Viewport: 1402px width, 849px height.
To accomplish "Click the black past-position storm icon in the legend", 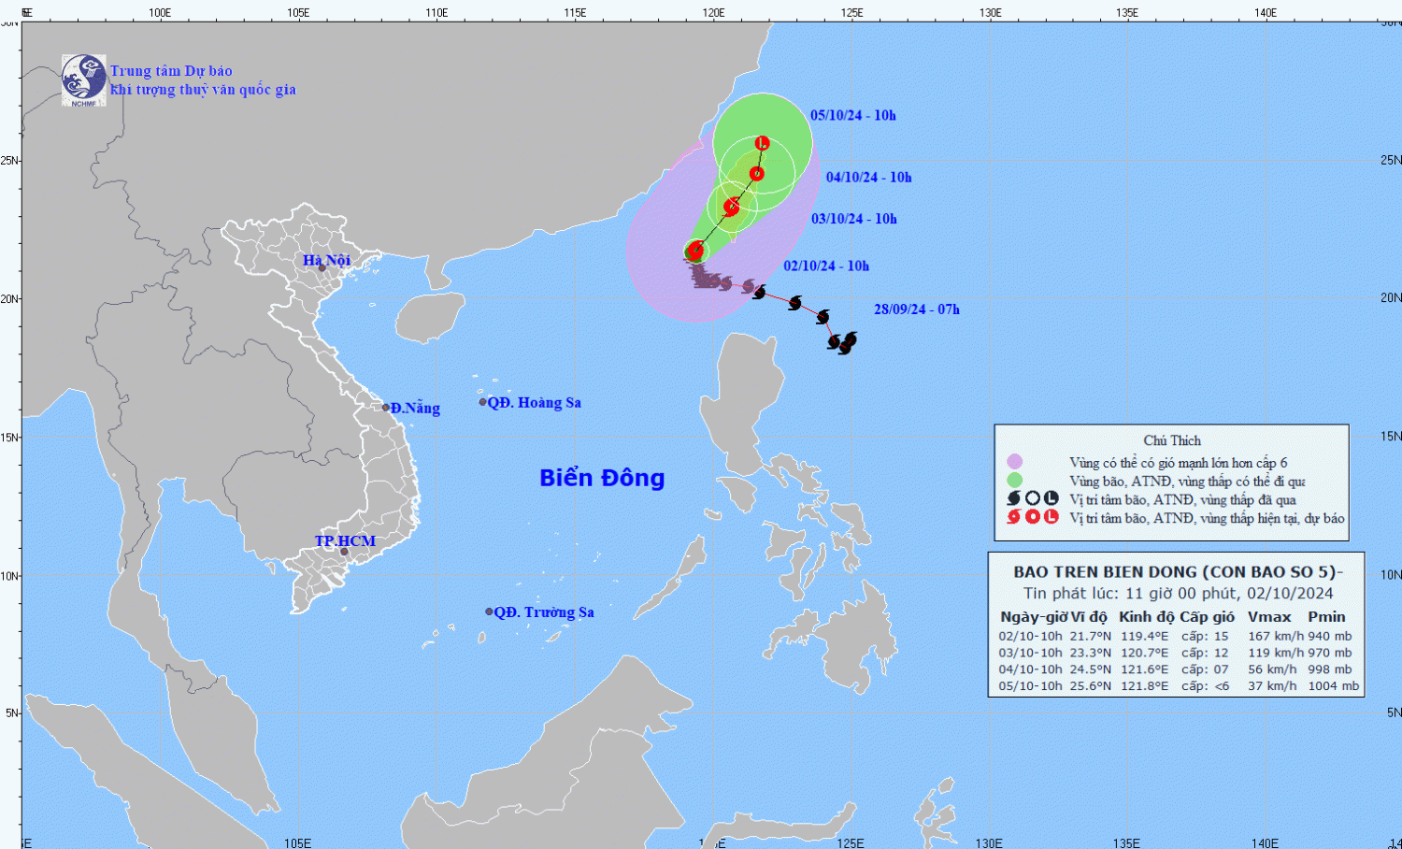I will pos(1014,499).
